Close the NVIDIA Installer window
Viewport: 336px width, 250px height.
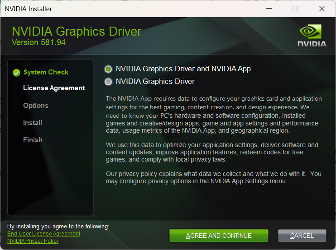[x=322, y=9]
